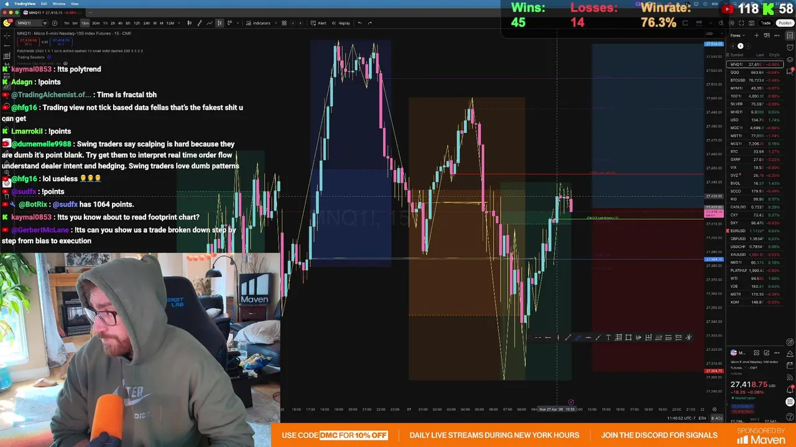The height and width of the screenshot is (447, 796).
Task: Add a symbol to the watchlist
Action: pos(756,35)
